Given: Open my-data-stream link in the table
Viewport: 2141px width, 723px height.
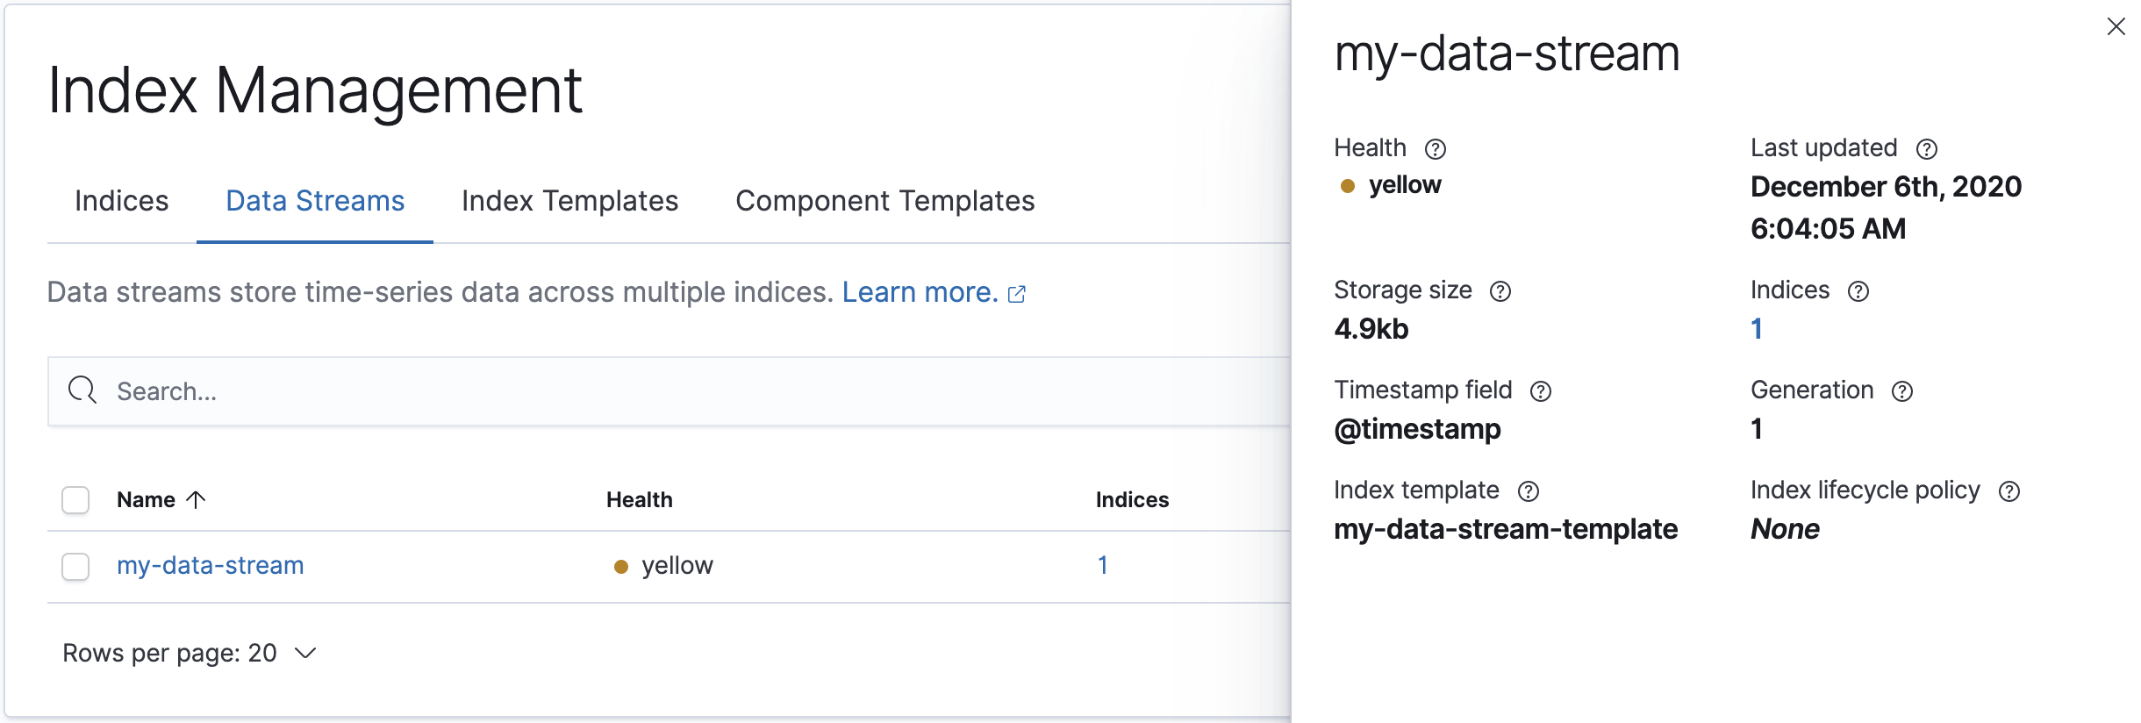Looking at the screenshot, I should pyautogui.click(x=211, y=565).
